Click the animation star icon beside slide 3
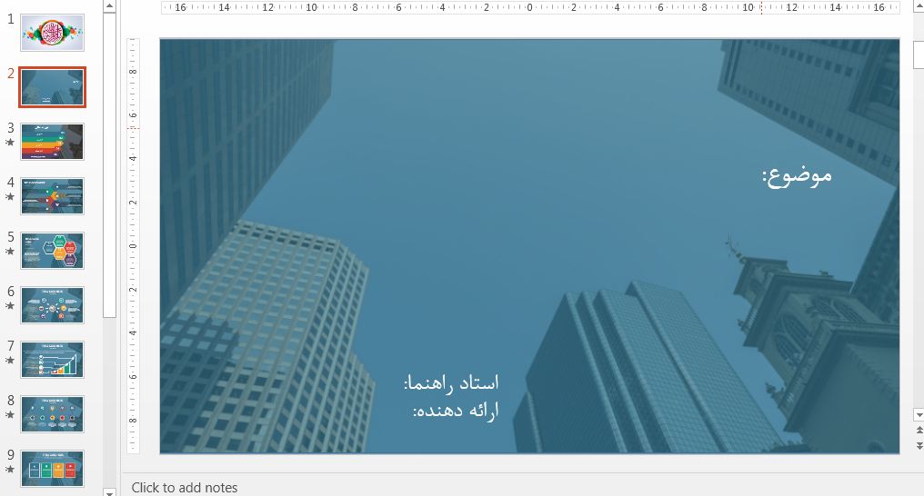The image size is (924, 496). pos(10,142)
